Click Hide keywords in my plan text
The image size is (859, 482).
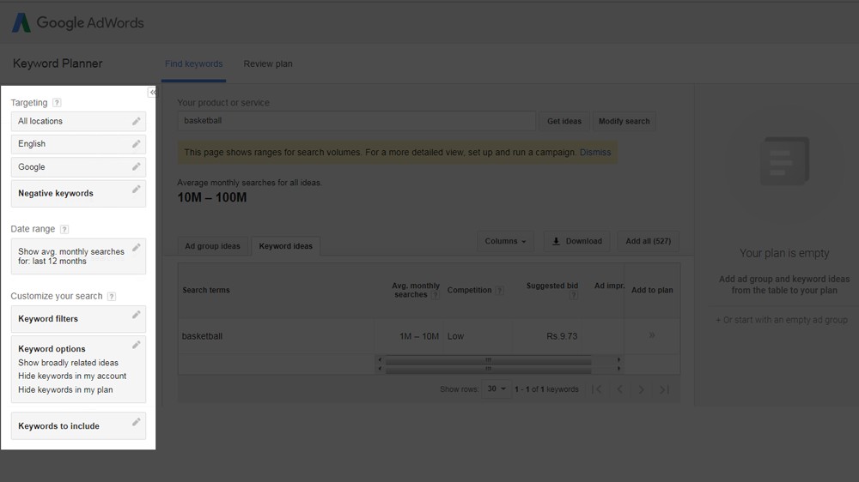click(x=66, y=390)
